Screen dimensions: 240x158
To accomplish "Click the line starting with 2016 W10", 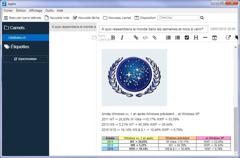I will tap(142, 130).
